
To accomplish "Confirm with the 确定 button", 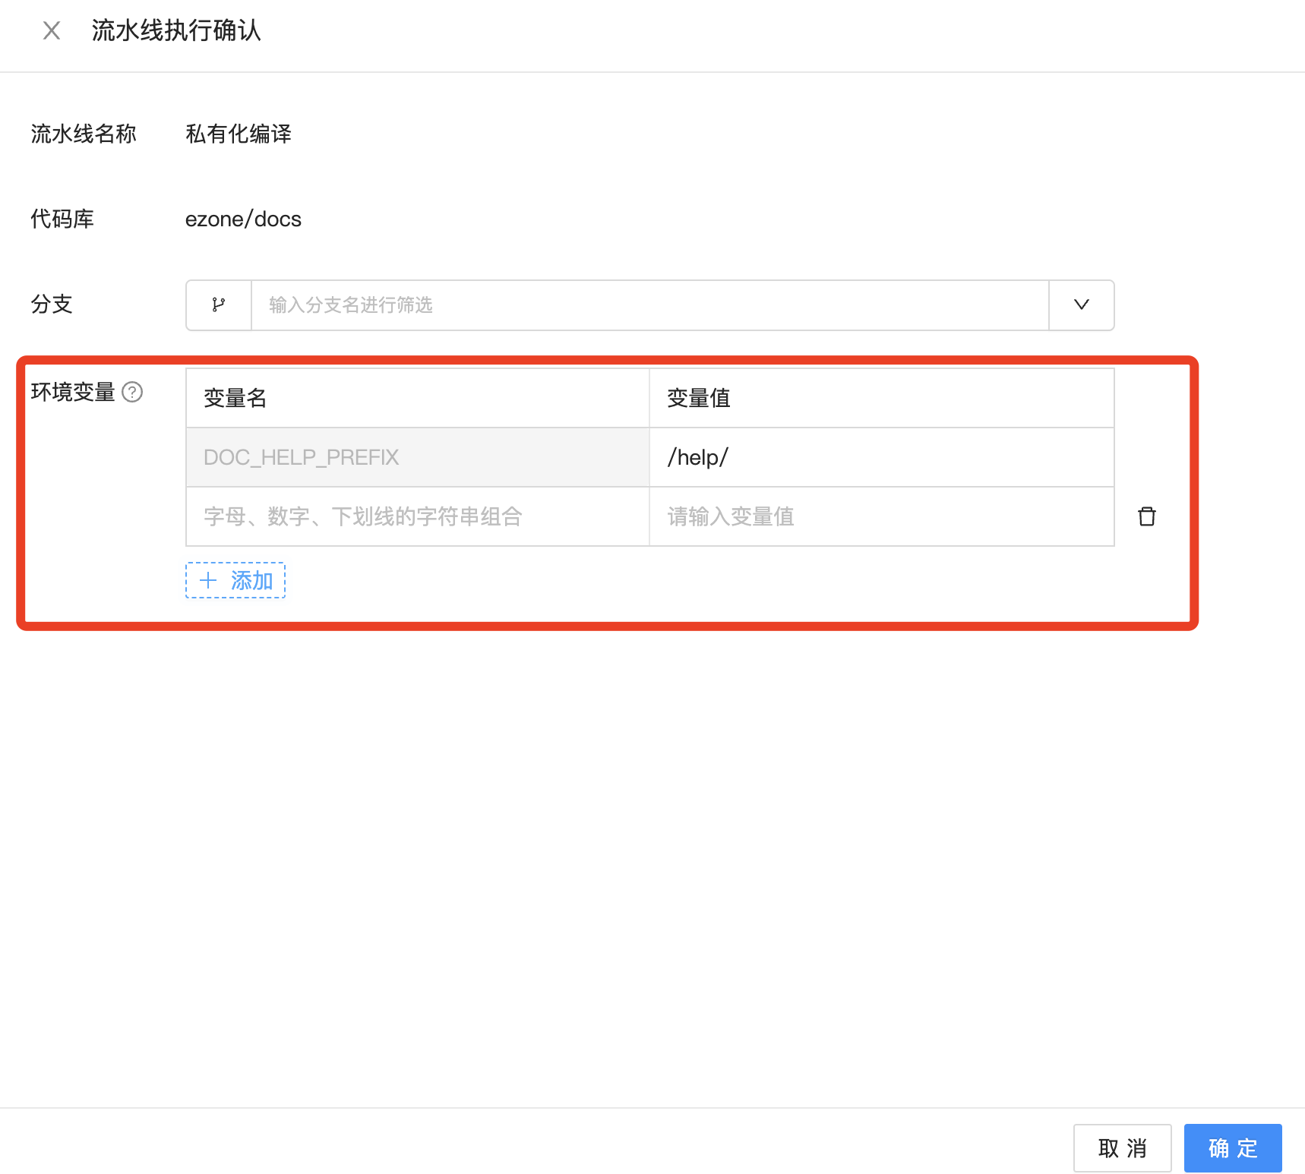I will tap(1232, 1148).
